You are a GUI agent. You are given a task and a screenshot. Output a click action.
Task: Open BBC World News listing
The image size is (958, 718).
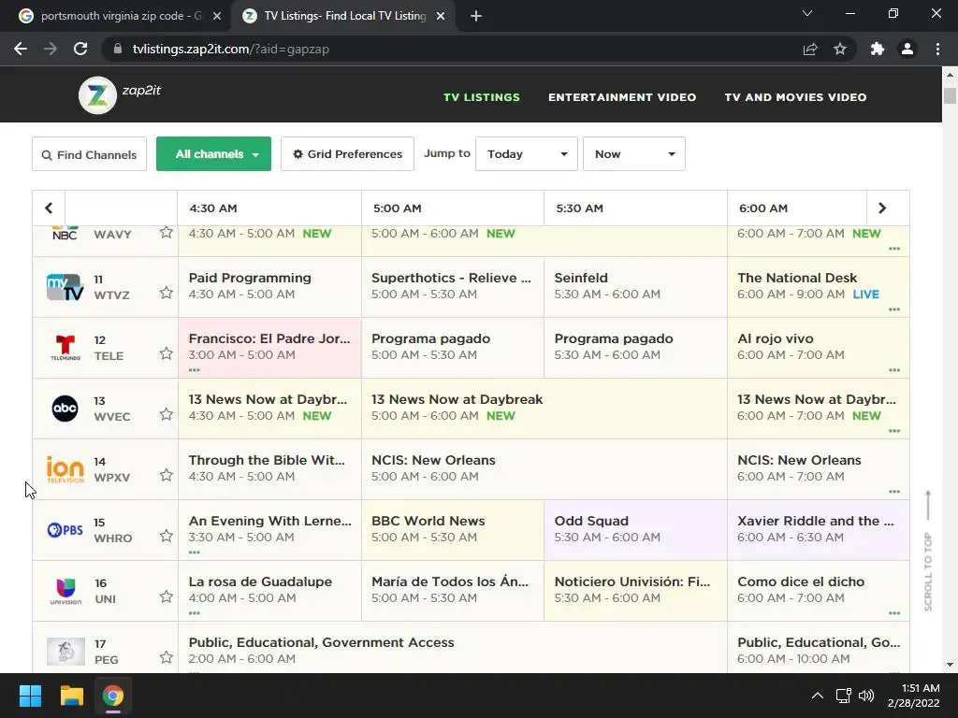[453, 530]
